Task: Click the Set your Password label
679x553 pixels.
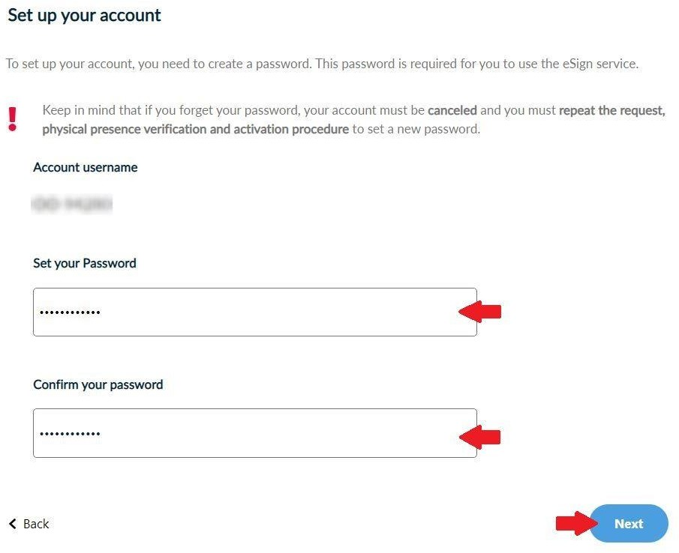Action: click(84, 263)
